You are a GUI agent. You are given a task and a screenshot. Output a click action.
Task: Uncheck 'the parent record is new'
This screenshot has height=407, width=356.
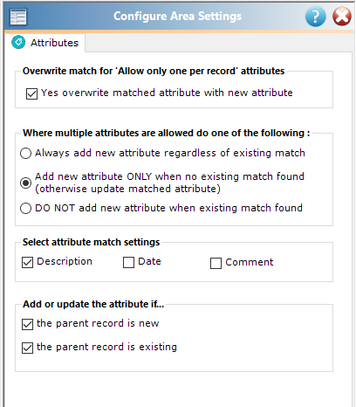click(28, 324)
